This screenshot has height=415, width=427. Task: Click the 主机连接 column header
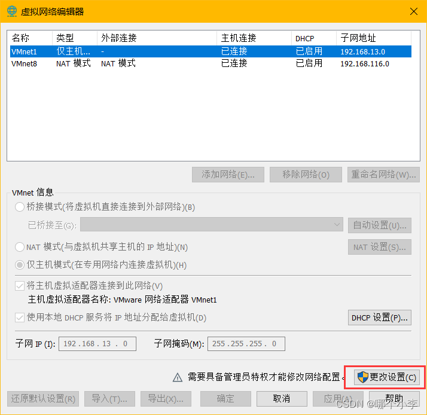(254, 38)
